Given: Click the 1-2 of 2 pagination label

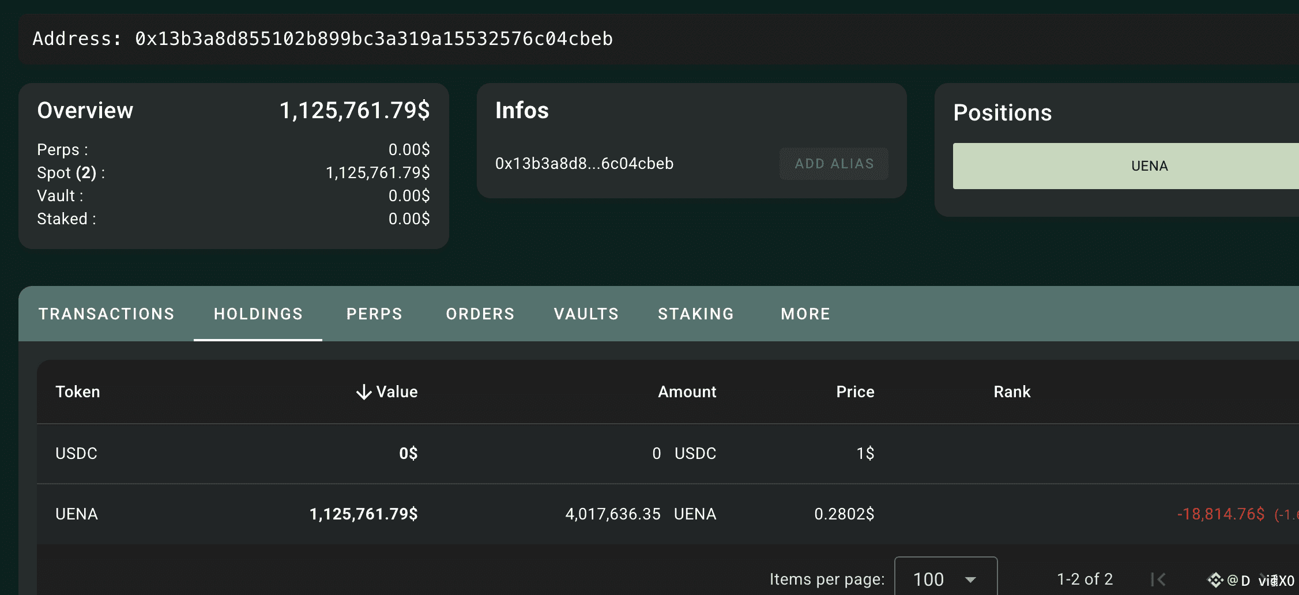Looking at the screenshot, I should coord(1085,579).
